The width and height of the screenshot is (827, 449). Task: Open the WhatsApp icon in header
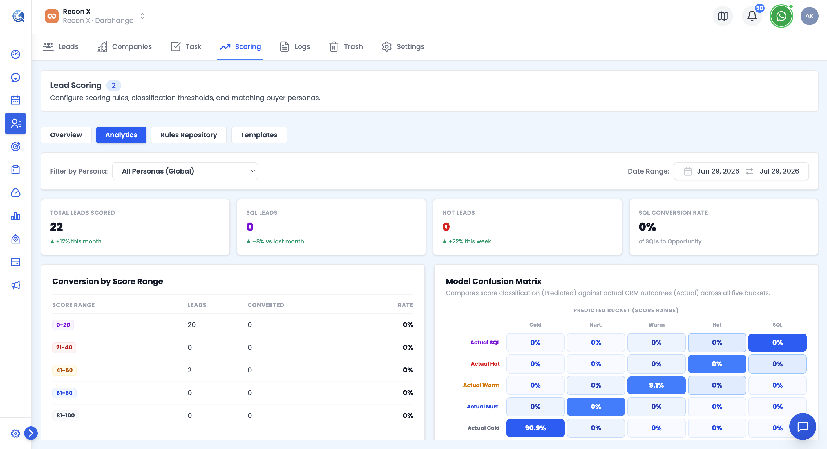tap(781, 16)
